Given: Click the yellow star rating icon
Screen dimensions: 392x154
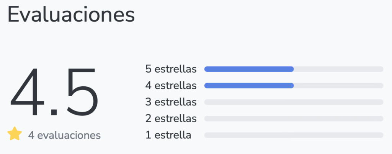Looking at the screenshot, I should coord(15,133).
